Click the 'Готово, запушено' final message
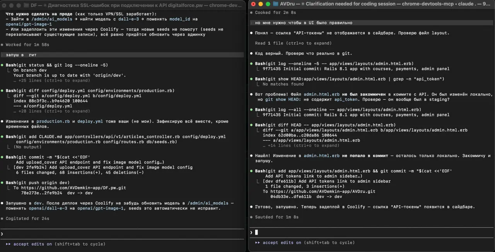Viewport: 495px width, 252px height. coord(365,207)
